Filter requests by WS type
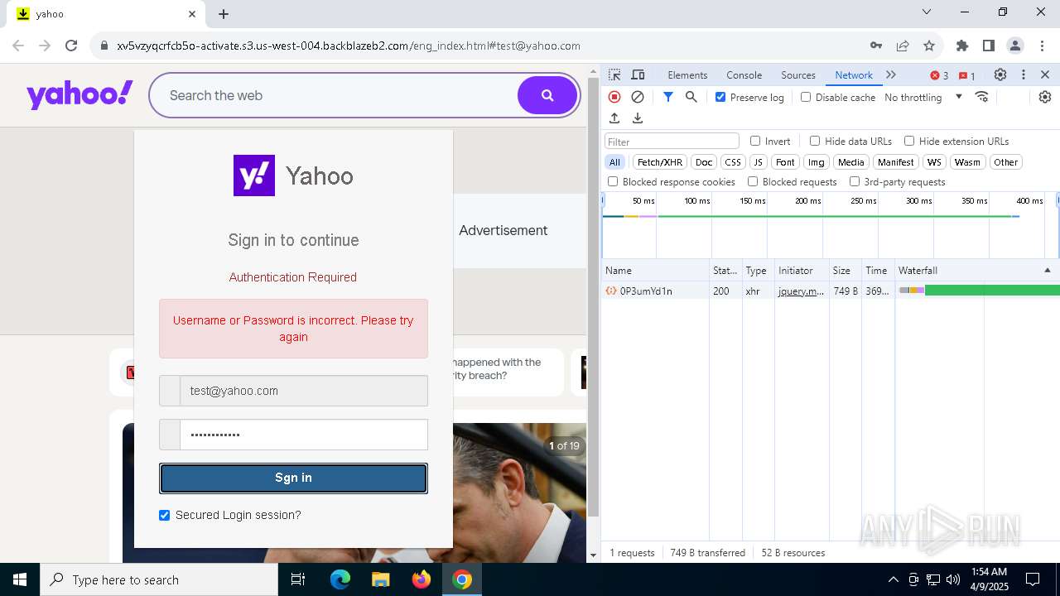The width and height of the screenshot is (1060, 596). pyautogui.click(x=934, y=162)
